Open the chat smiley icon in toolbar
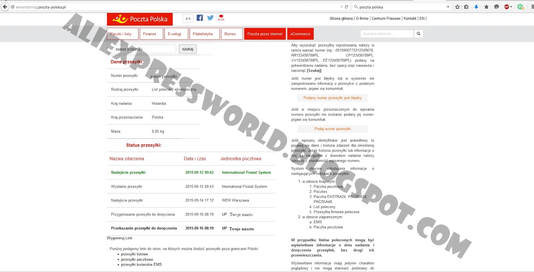Image resolution: width=534 pixels, height=272 pixels. coord(497,7)
